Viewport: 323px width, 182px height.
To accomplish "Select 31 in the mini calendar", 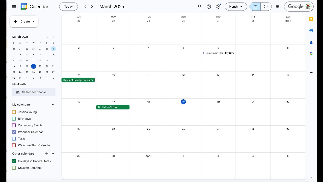I will (x=20, y=78).
